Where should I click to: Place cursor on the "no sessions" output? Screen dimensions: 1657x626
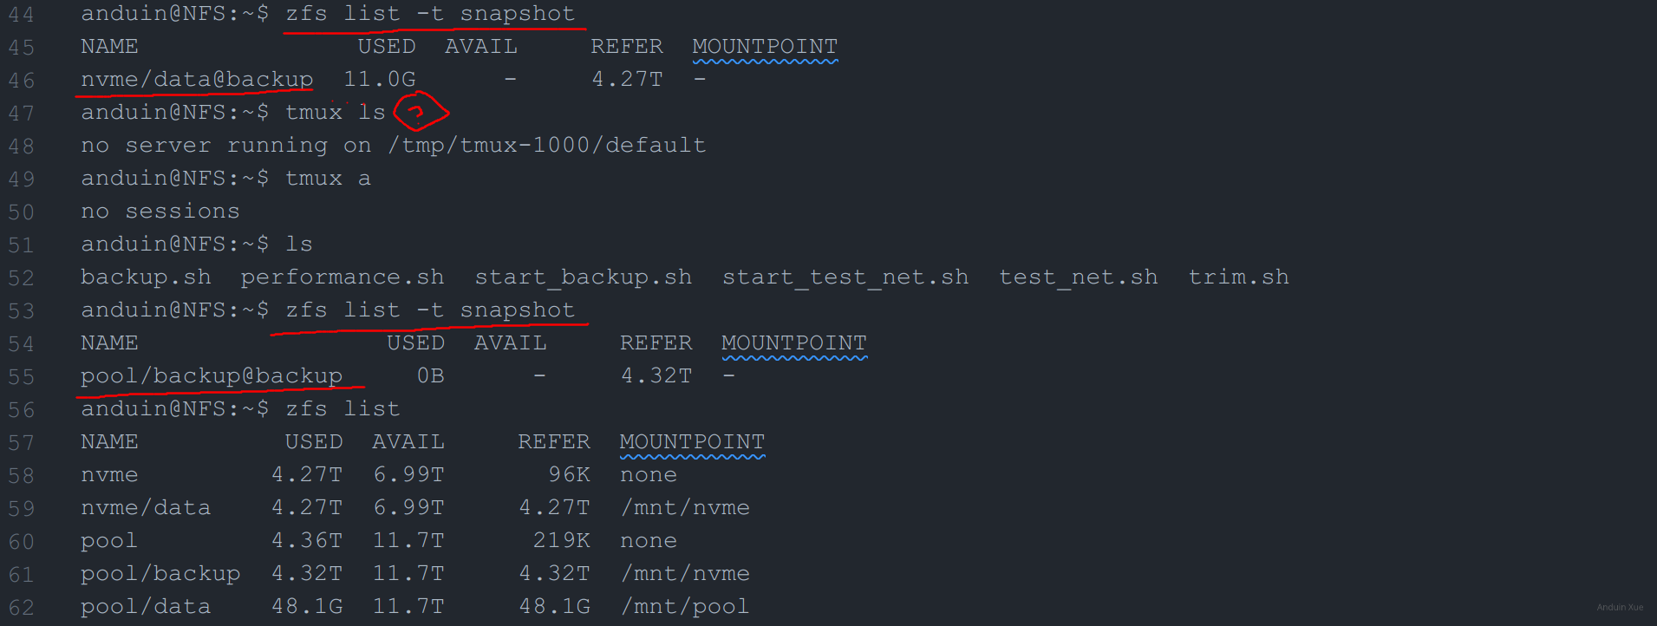[160, 211]
